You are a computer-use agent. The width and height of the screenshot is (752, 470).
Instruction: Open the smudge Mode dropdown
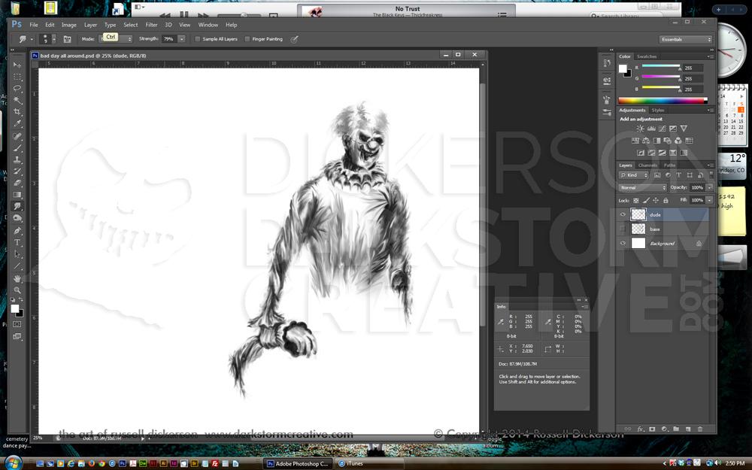(115, 39)
